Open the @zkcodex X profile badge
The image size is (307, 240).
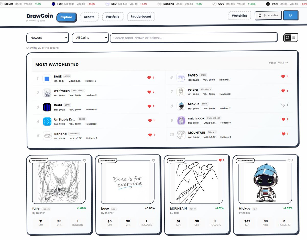pos(268,15)
